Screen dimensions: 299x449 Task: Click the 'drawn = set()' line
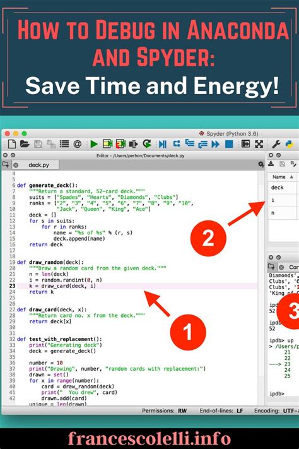click(x=49, y=374)
